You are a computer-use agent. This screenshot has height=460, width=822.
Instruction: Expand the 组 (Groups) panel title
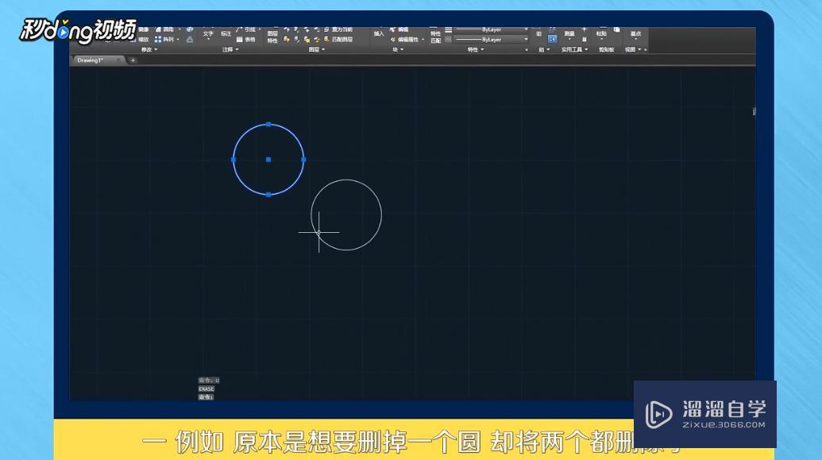pos(544,49)
